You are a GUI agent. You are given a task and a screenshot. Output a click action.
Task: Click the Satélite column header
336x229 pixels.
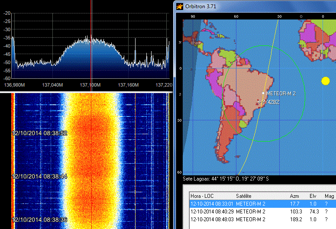(244, 196)
